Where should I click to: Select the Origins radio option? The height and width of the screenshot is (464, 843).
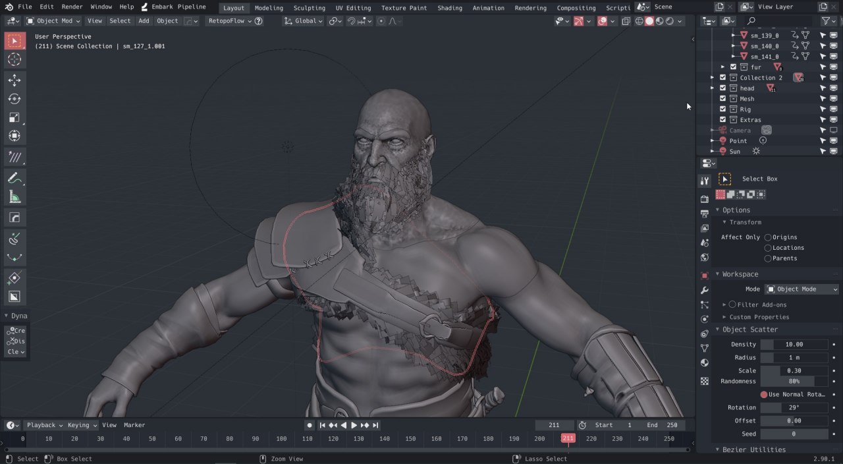767,237
